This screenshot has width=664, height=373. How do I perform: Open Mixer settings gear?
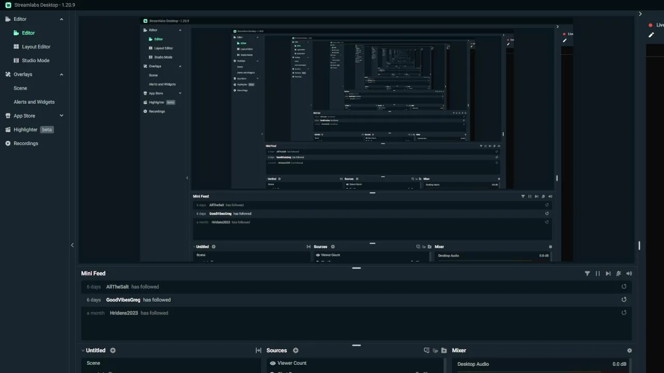629,351
